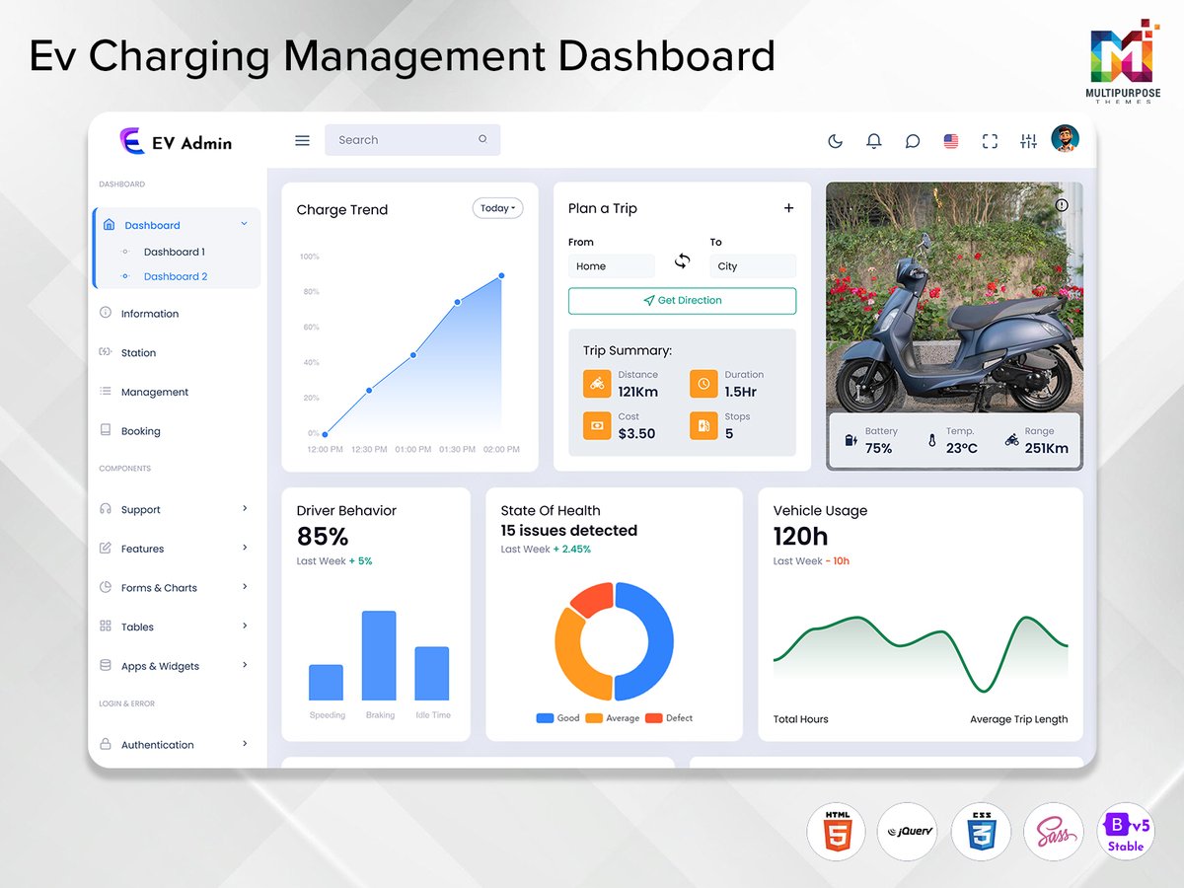The height and width of the screenshot is (888, 1184).
Task: Open the Information menu item
Action: pyautogui.click(x=150, y=314)
